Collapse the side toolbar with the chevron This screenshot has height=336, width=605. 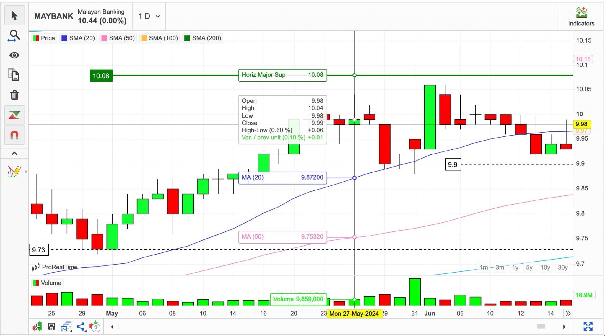coord(14,153)
